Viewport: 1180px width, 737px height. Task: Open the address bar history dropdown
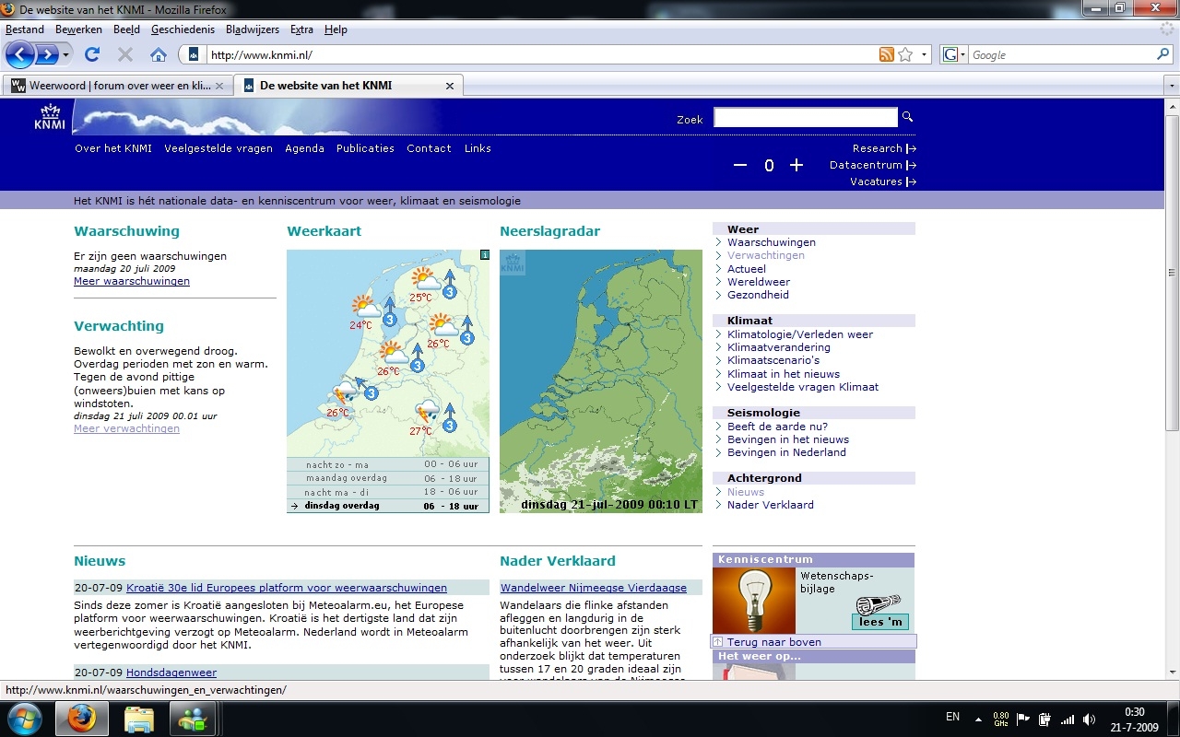[x=924, y=55]
